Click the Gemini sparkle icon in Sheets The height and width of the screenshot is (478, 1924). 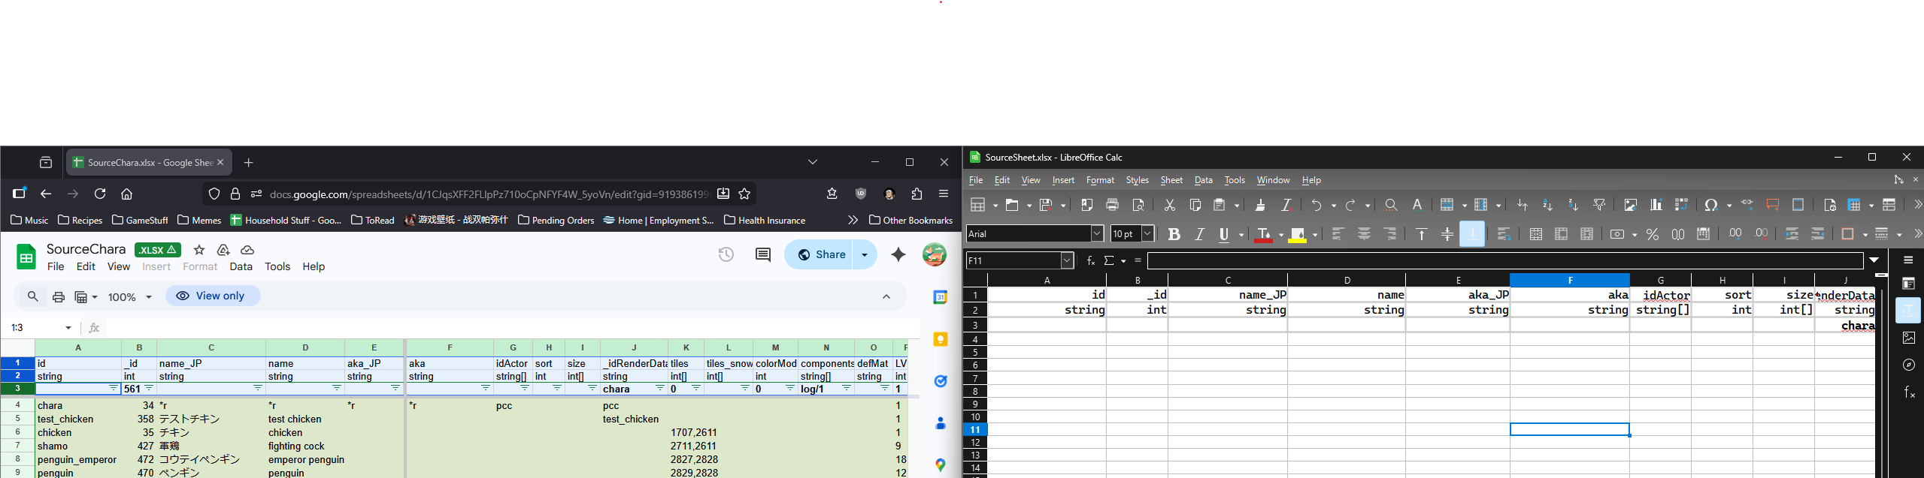coord(898,255)
